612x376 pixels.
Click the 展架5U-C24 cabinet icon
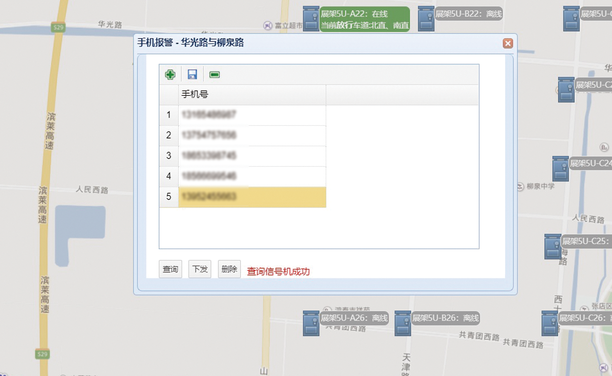pyautogui.click(x=560, y=169)
